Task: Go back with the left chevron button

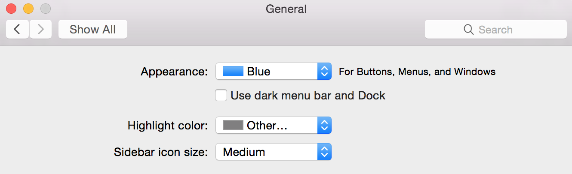Action: 17,30
